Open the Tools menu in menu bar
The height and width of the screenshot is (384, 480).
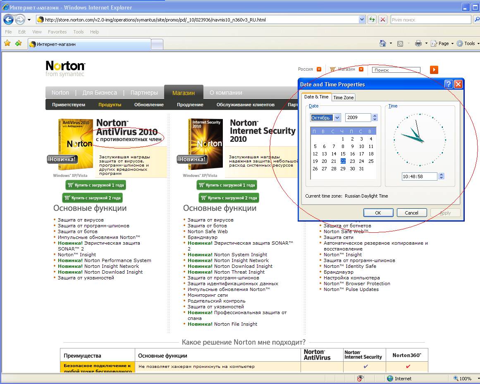(79, 32)
